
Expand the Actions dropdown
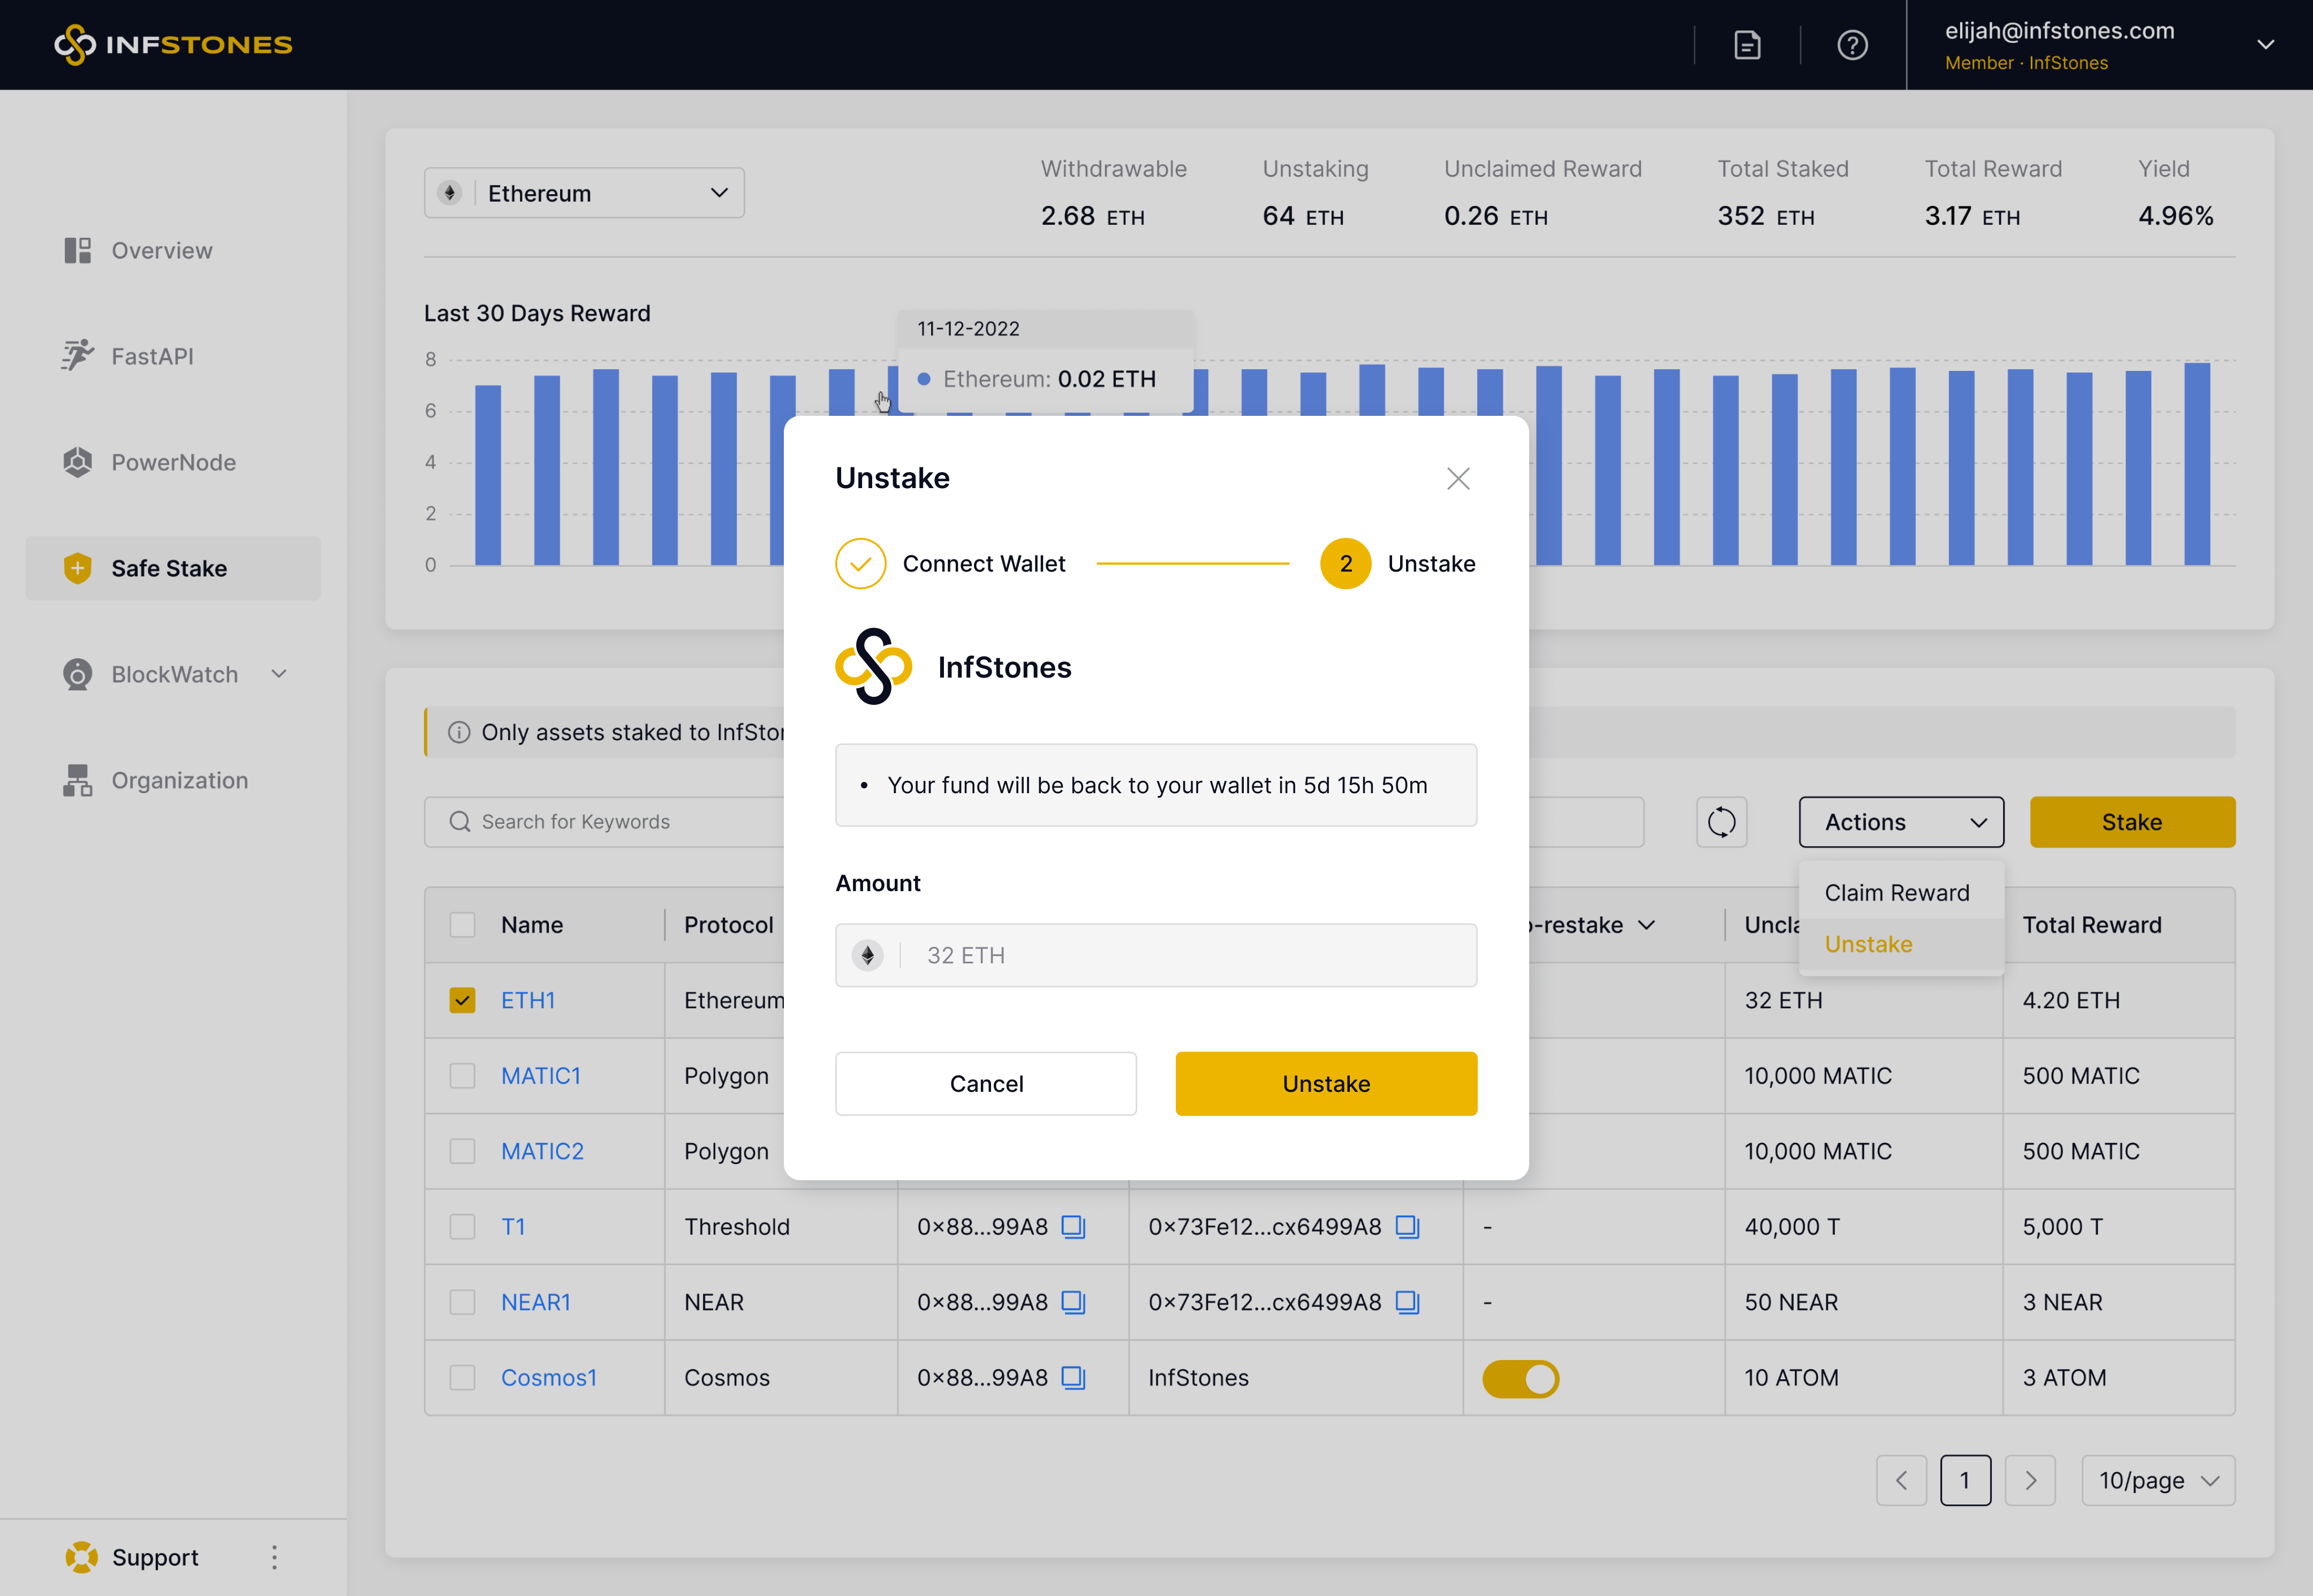pyautogui.click(x=1901, y=822)
